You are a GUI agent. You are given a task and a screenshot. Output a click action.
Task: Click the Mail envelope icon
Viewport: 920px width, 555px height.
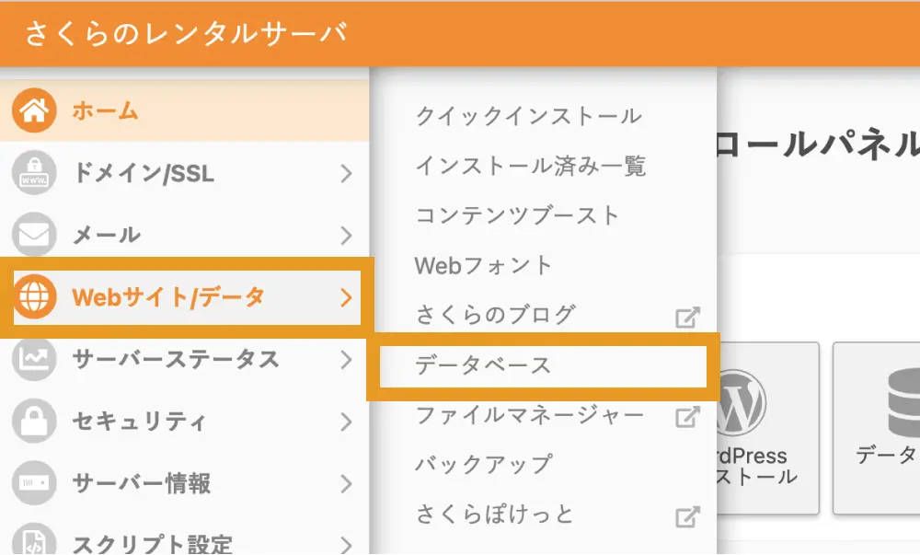(x=34, y=235)
